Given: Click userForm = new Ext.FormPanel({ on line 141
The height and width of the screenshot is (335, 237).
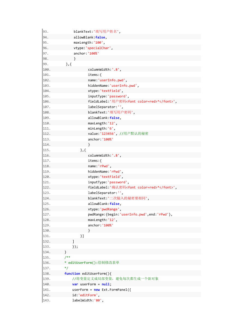Looking at the screenshot, I should click(102, 289).
